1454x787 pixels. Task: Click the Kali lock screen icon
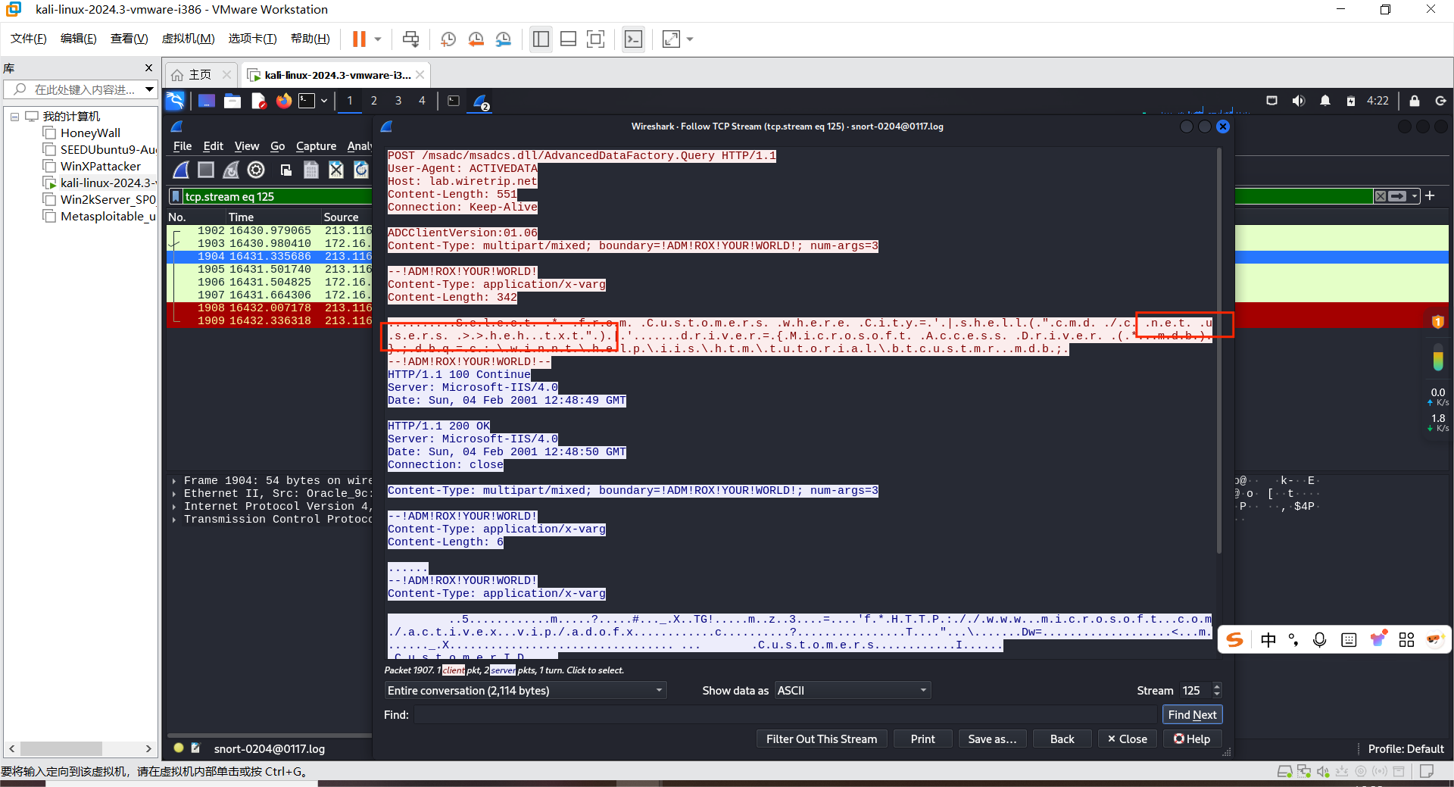coord(1415,101)
